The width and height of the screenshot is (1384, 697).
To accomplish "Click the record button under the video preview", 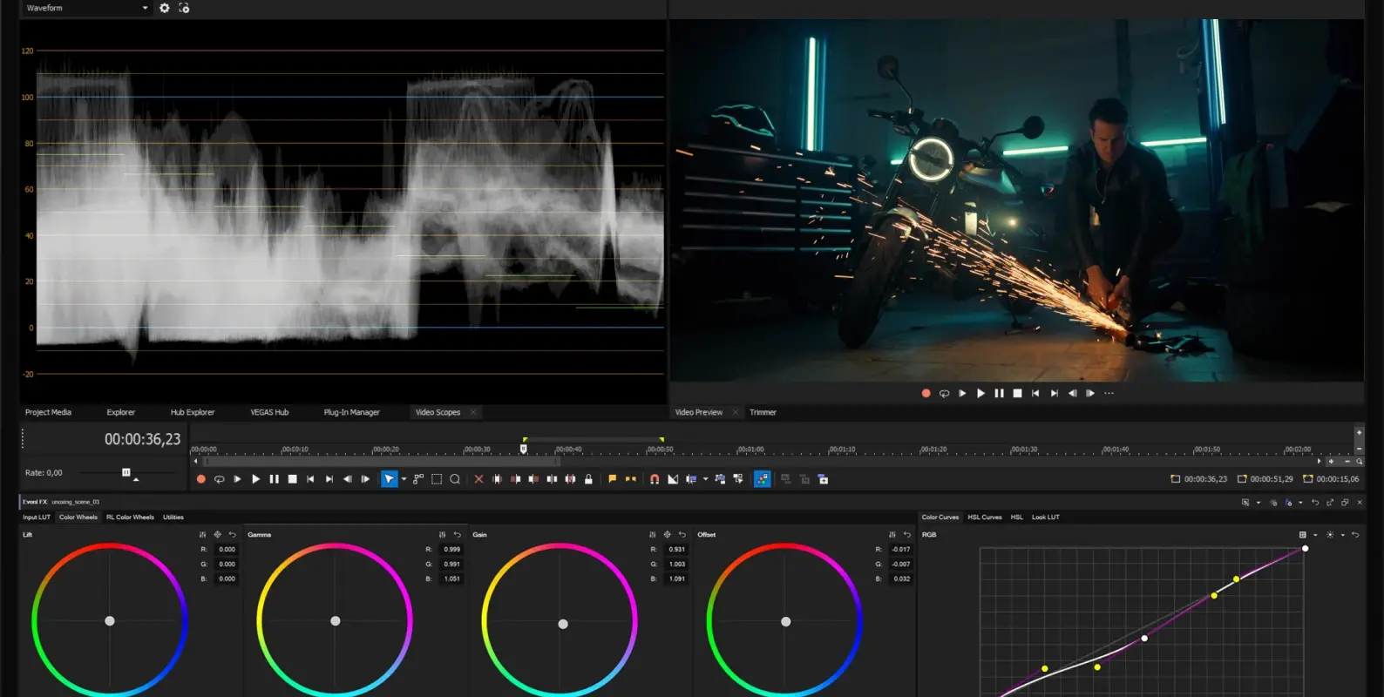I will pos(926,393).
